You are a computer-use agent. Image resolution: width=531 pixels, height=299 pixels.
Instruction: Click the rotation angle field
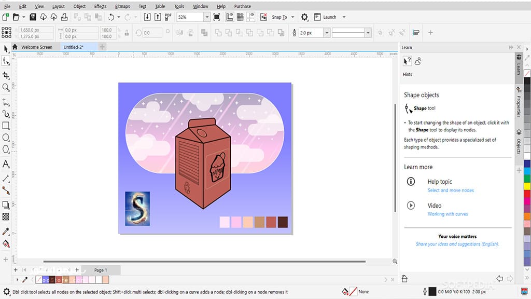[152, 33]
